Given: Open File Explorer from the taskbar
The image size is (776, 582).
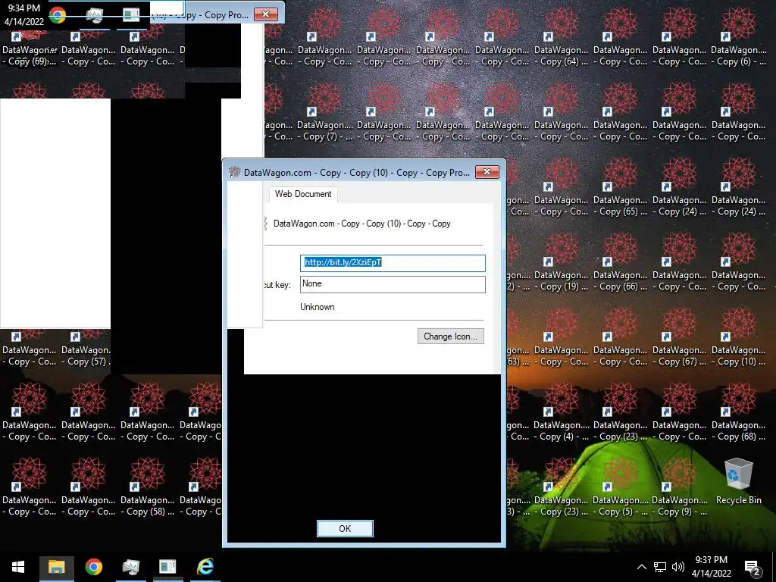Looking at the screenshot, I should 56,567.
